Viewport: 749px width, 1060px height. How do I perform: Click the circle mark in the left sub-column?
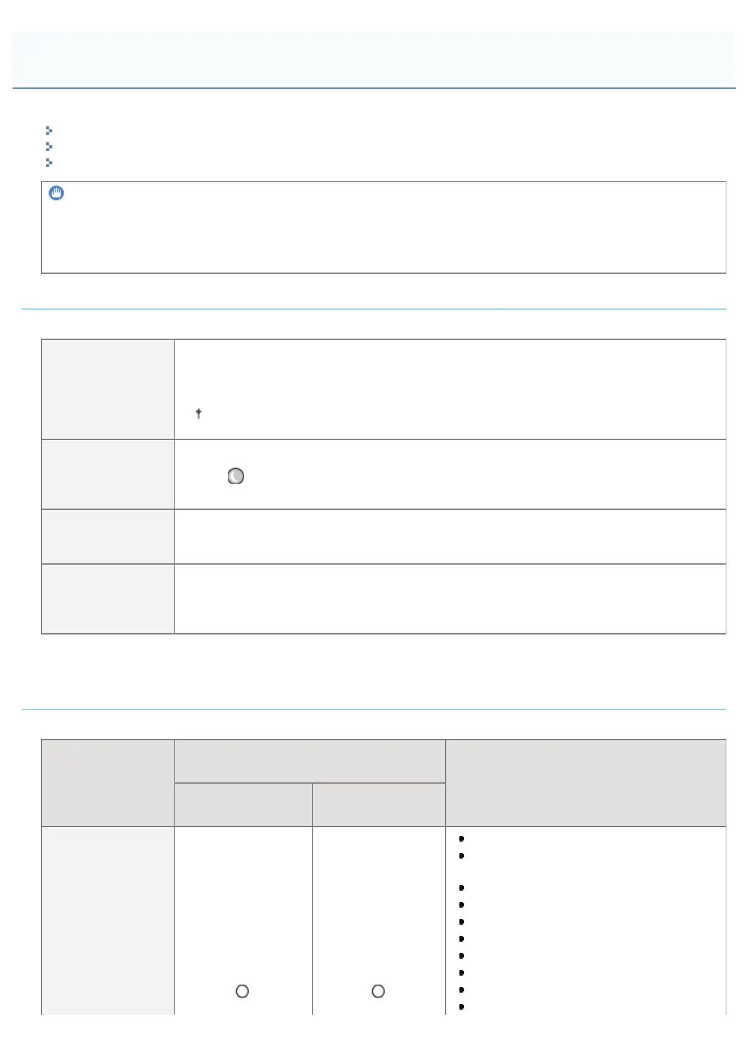tap(242, 991)
